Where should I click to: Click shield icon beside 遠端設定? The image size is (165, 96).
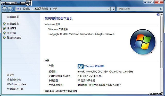(x=4, y=28)
